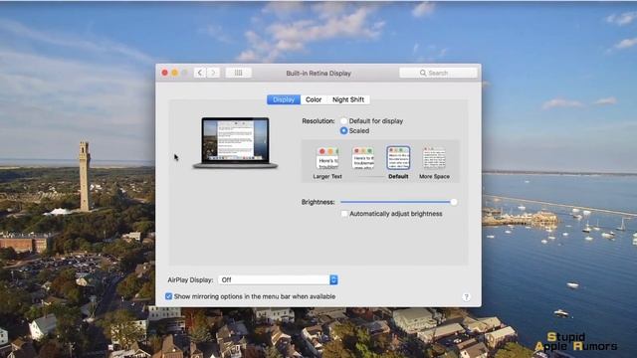Switch to the Display tab
Image resolution: width=637 pixels, height=358 pixels.
pyautogui.click(x=284, y=99)
